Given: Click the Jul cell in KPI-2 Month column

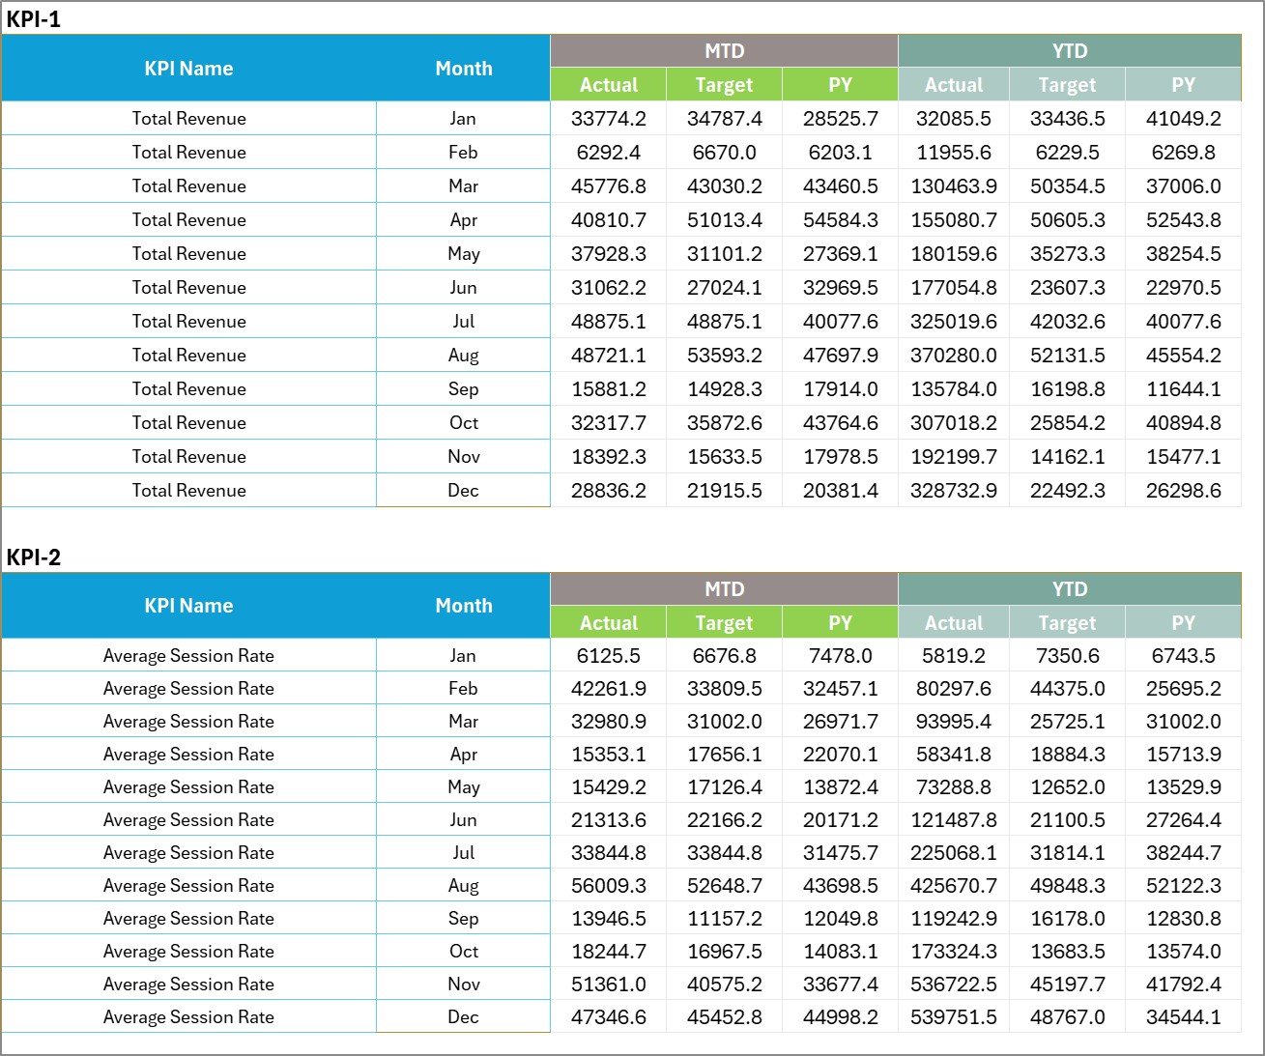Looking at the screenshot, I should point(464,852).
